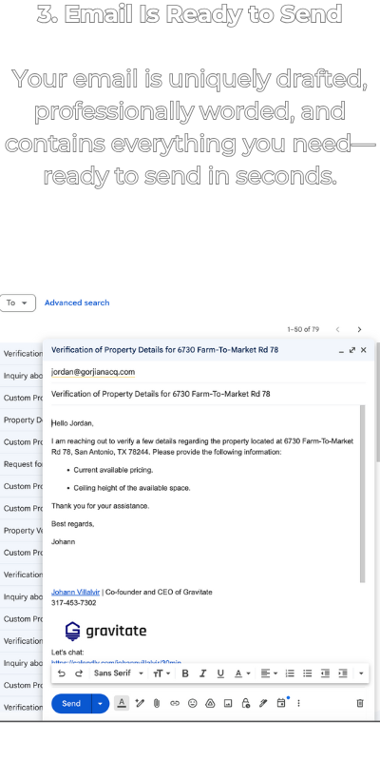The width and height of the screenshot is (380, 761).
Task: Open the Sans Serif font dropdown
Action: coord(119,673)
